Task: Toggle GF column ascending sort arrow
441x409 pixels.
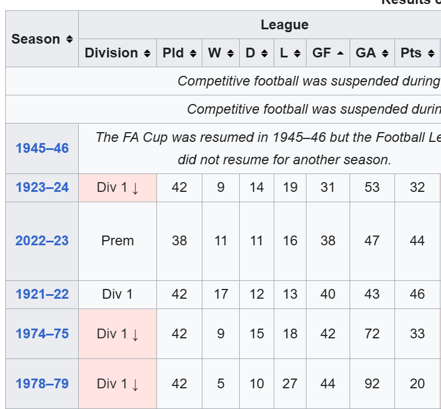Action: tap(340, 53)
